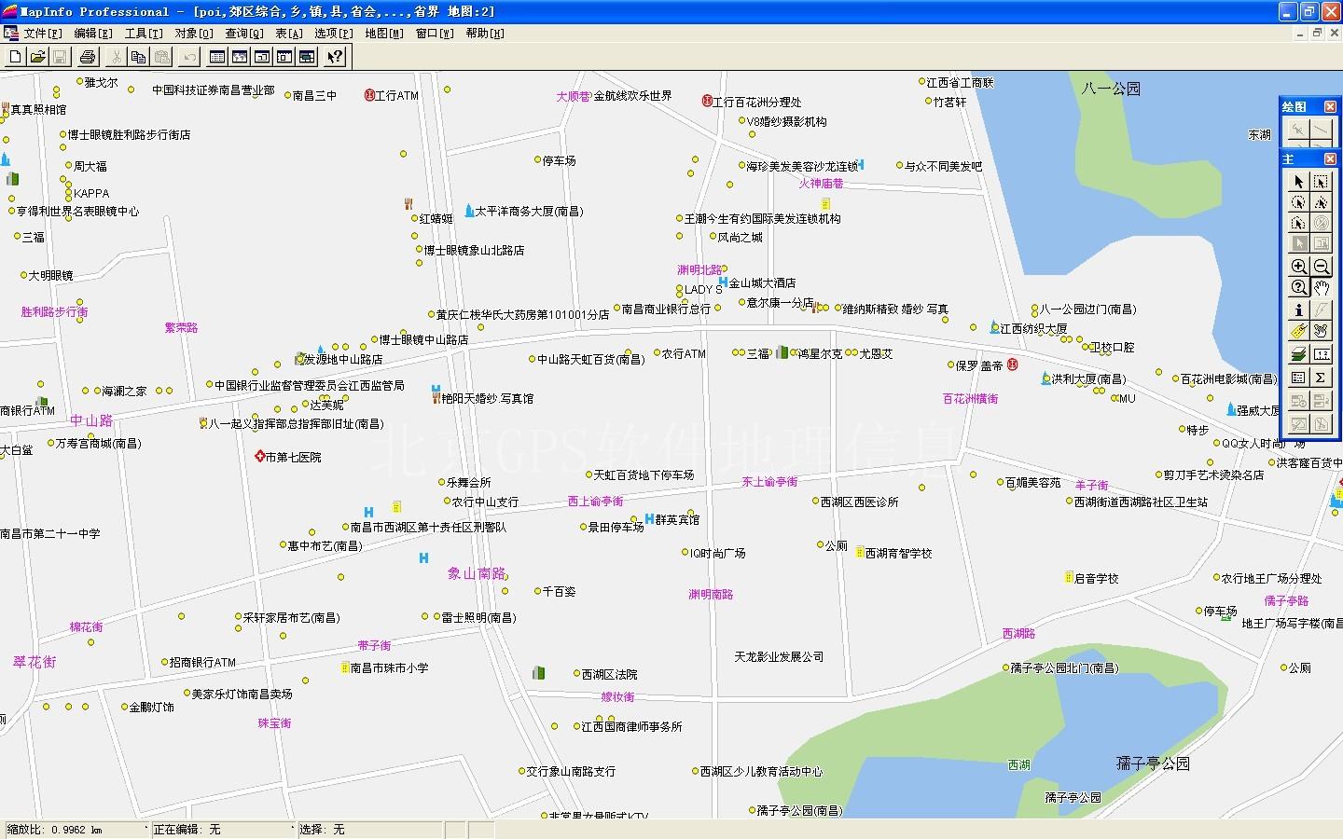Screen dimensions: 1343x839
Task: Click the Unselect All tool
Action: (x=1321, y=223)
